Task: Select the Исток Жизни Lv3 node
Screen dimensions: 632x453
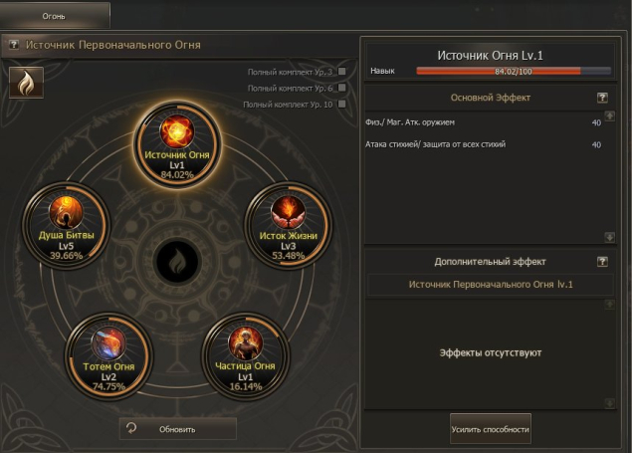Action: (288, 225)
